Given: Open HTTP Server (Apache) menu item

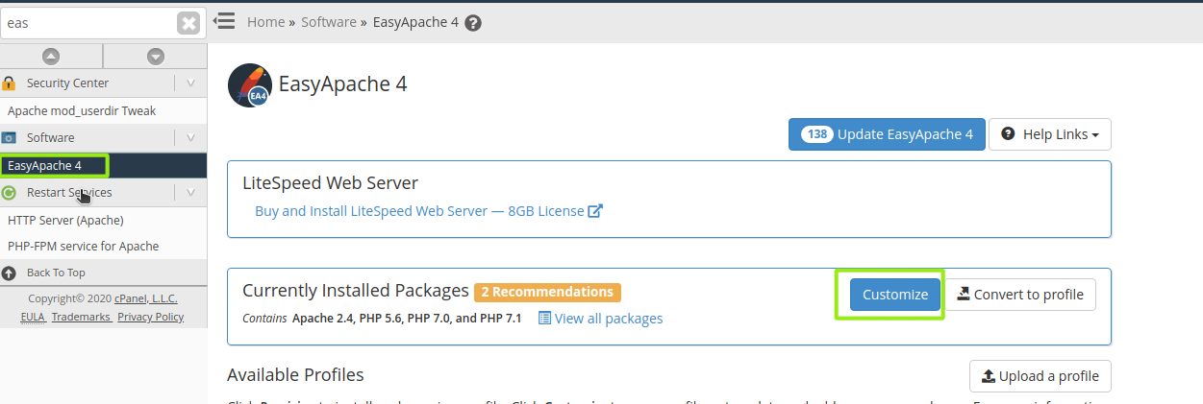Looking at the screenshot, I should pyautogui.click(x=65, y=220).
